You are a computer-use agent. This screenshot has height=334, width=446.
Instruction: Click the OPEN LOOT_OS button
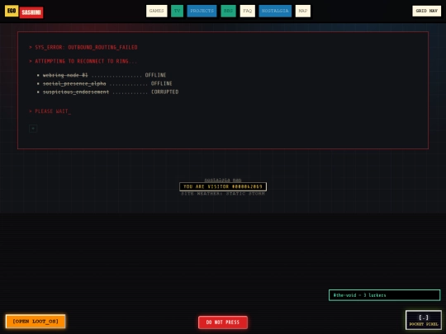tap(36, 322)
